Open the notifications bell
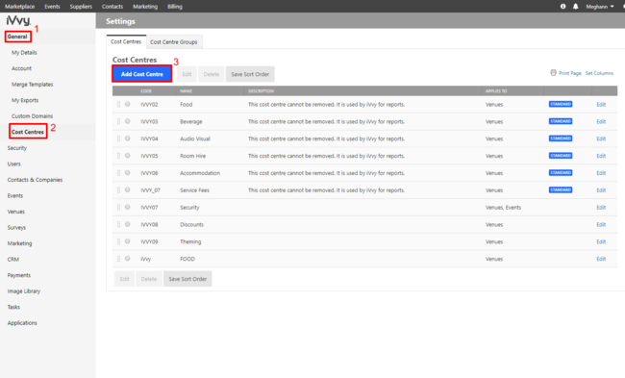625x378 pixels. (576, 7)
